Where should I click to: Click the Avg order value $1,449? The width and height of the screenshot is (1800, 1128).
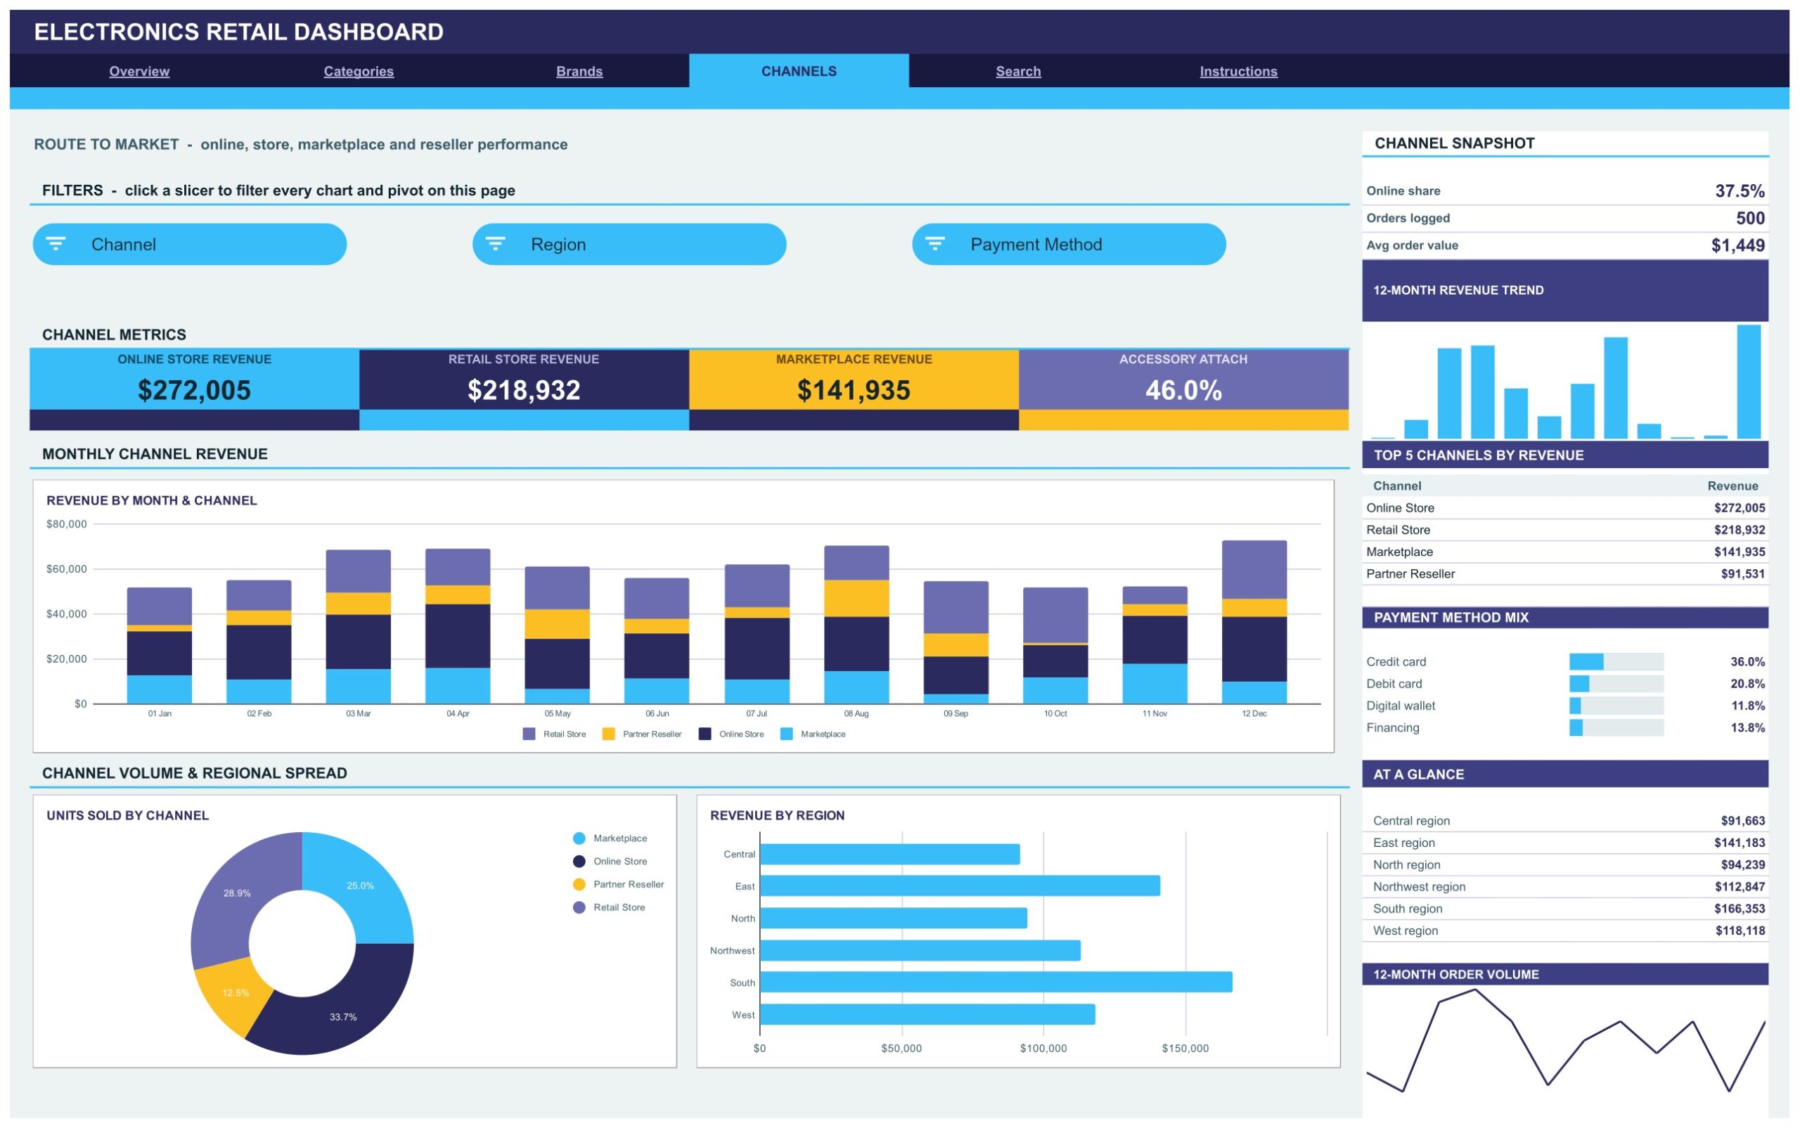click(1737, 245)
